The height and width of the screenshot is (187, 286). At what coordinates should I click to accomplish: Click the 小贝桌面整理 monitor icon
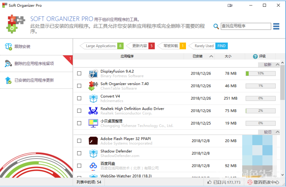click(93, 123)
